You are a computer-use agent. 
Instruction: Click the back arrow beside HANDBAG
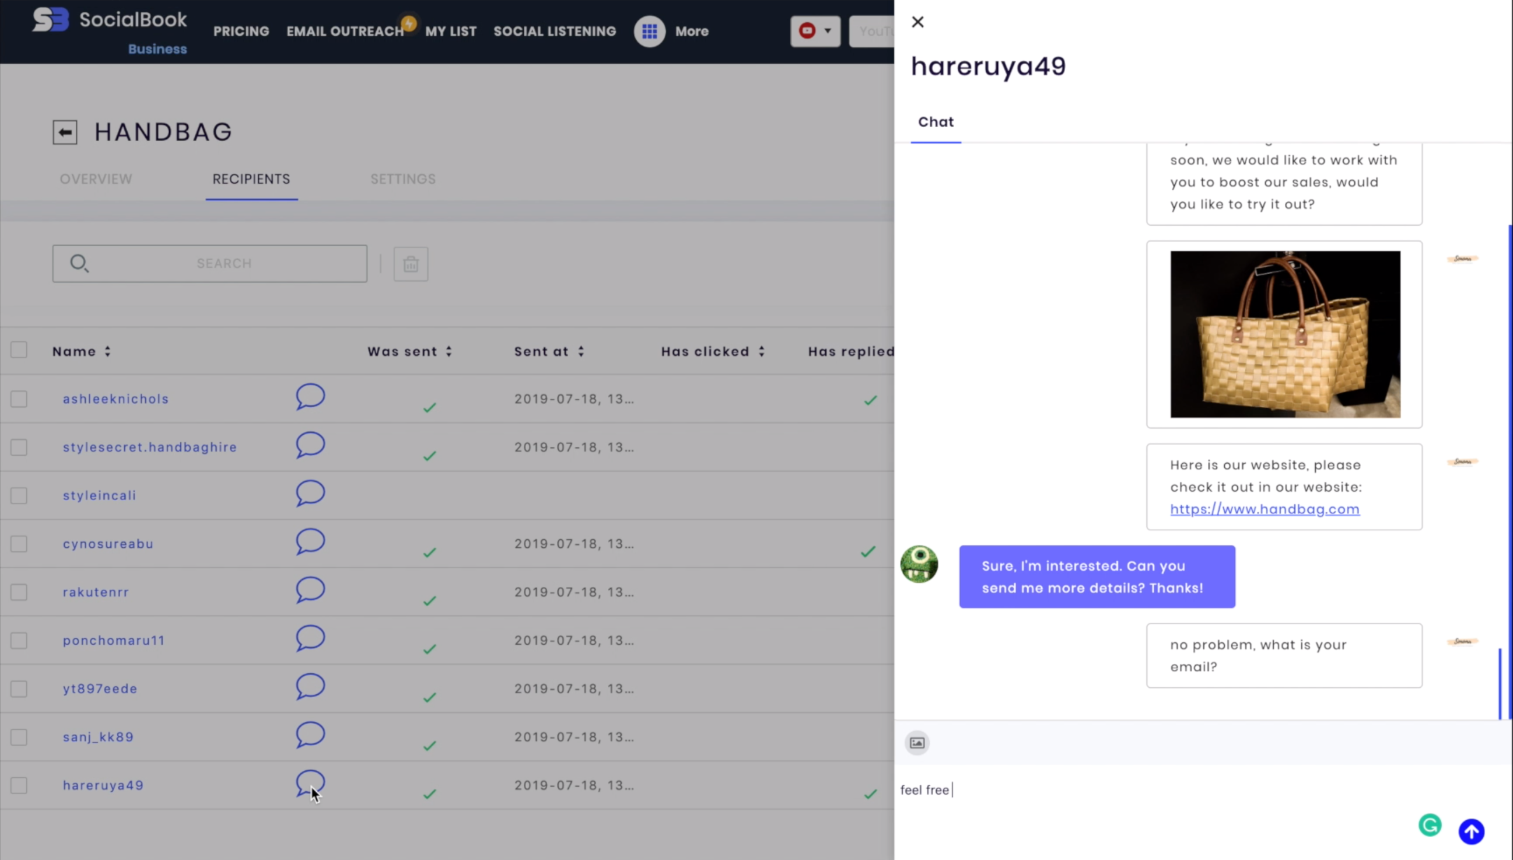point(65,132)
